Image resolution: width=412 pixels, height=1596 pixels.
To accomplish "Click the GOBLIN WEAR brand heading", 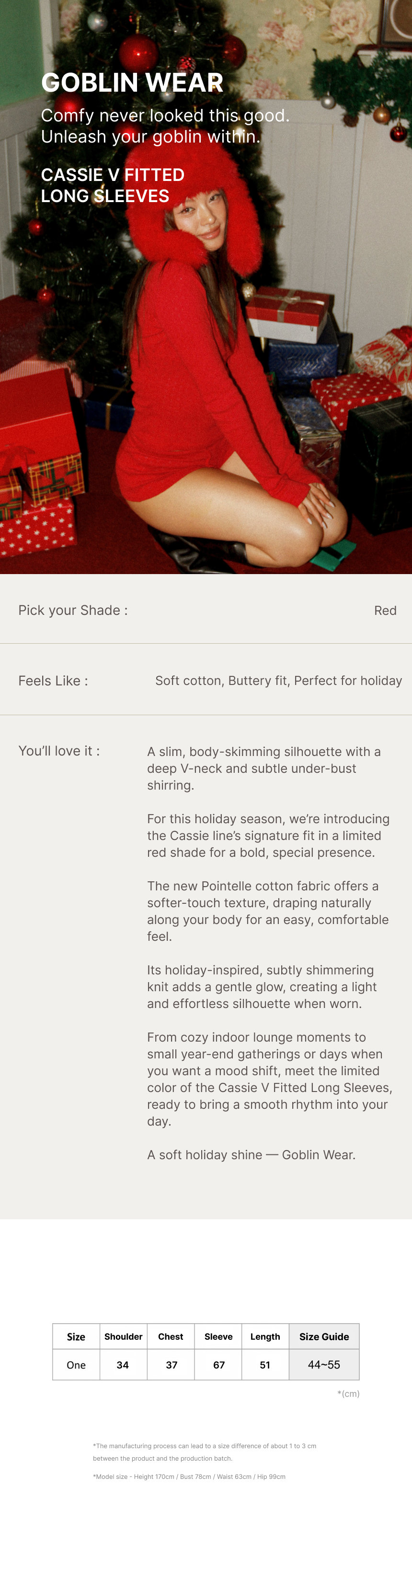I will point(132,83).
